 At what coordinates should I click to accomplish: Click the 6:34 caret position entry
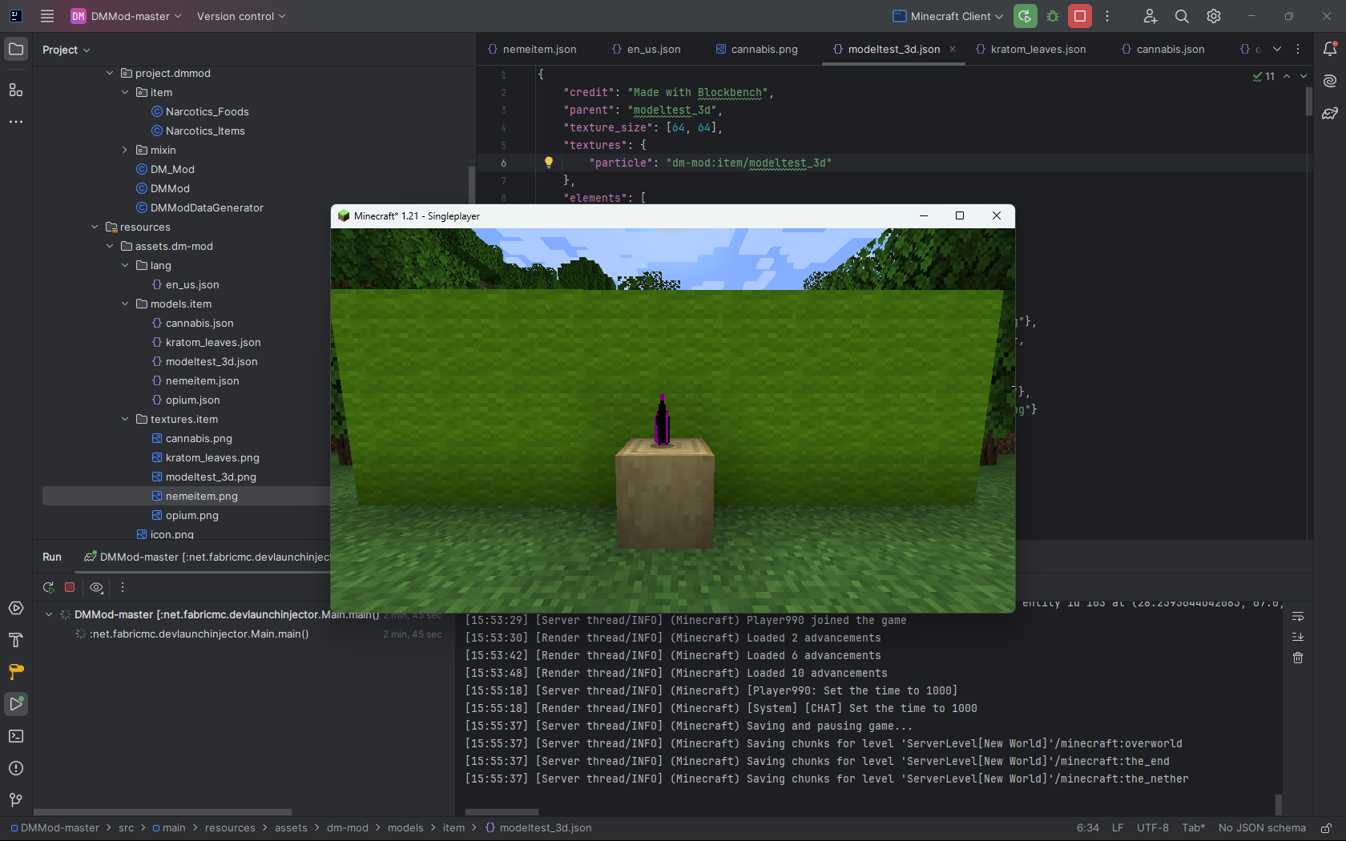(1087, 828)
